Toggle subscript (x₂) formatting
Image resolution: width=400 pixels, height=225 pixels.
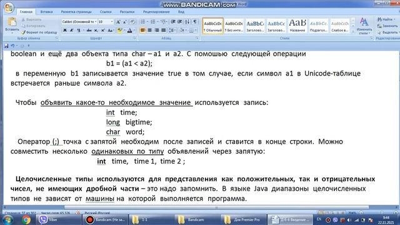point(96,31)
